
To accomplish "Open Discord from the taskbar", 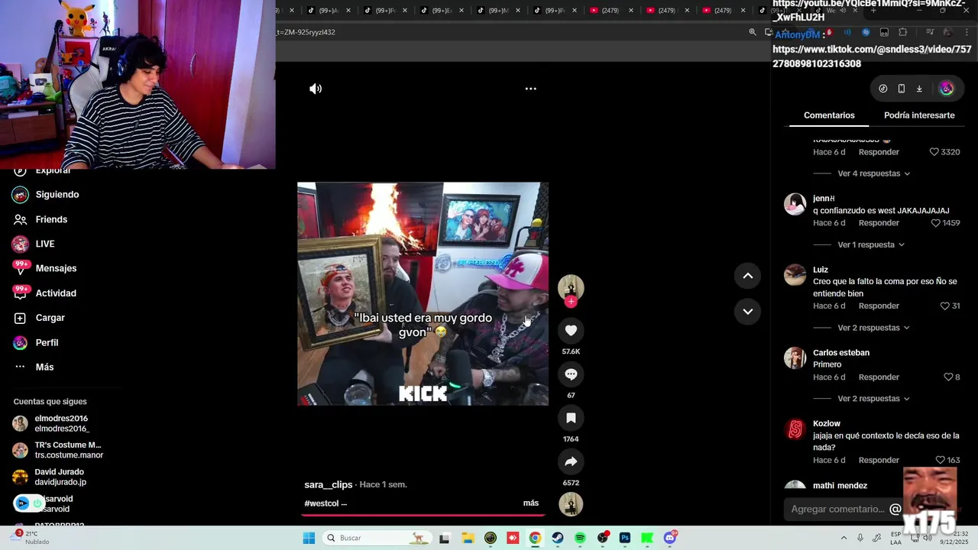I will (670, 538).
